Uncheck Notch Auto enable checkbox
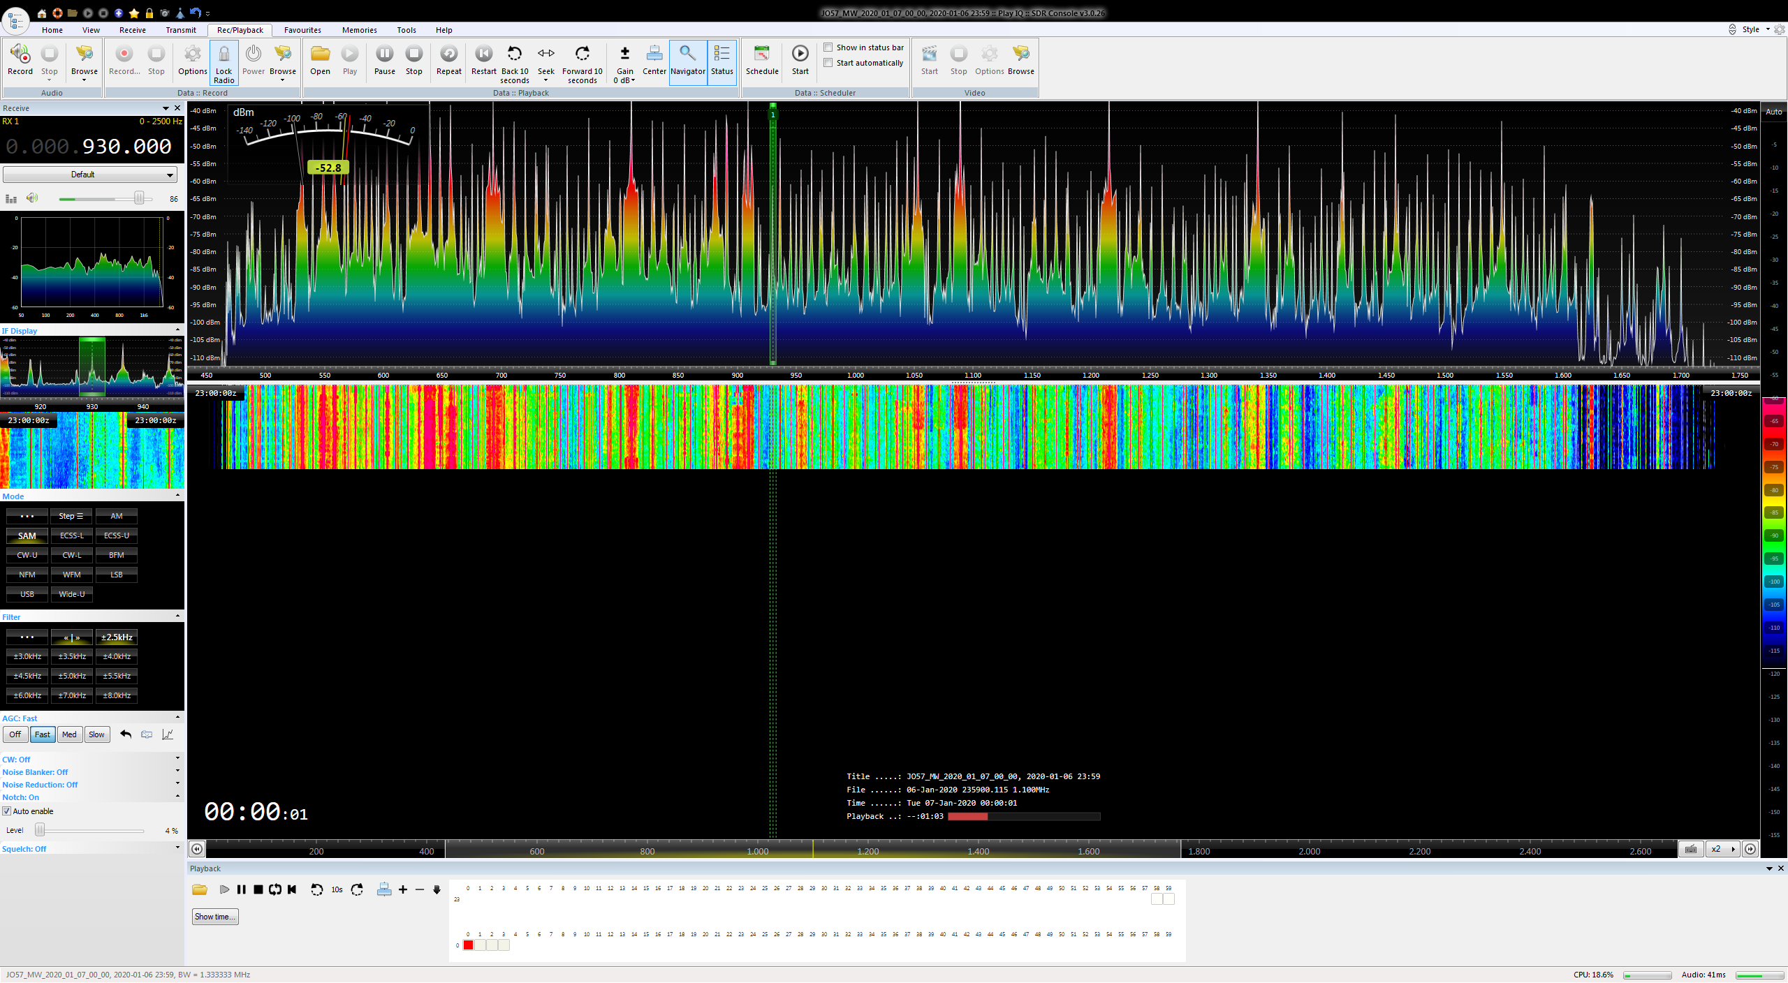This screenshot has width=1788, height=983. point(7,811)
